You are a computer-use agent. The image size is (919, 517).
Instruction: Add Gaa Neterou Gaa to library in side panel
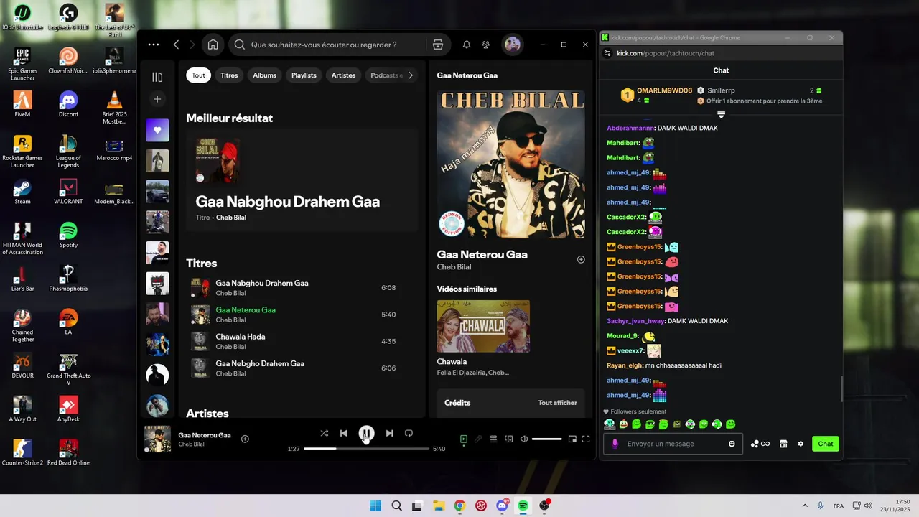(x=581, y=260)
